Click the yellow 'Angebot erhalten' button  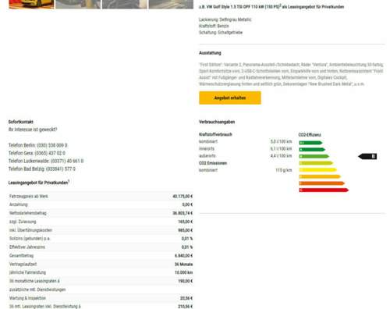(x=230, y=98)
